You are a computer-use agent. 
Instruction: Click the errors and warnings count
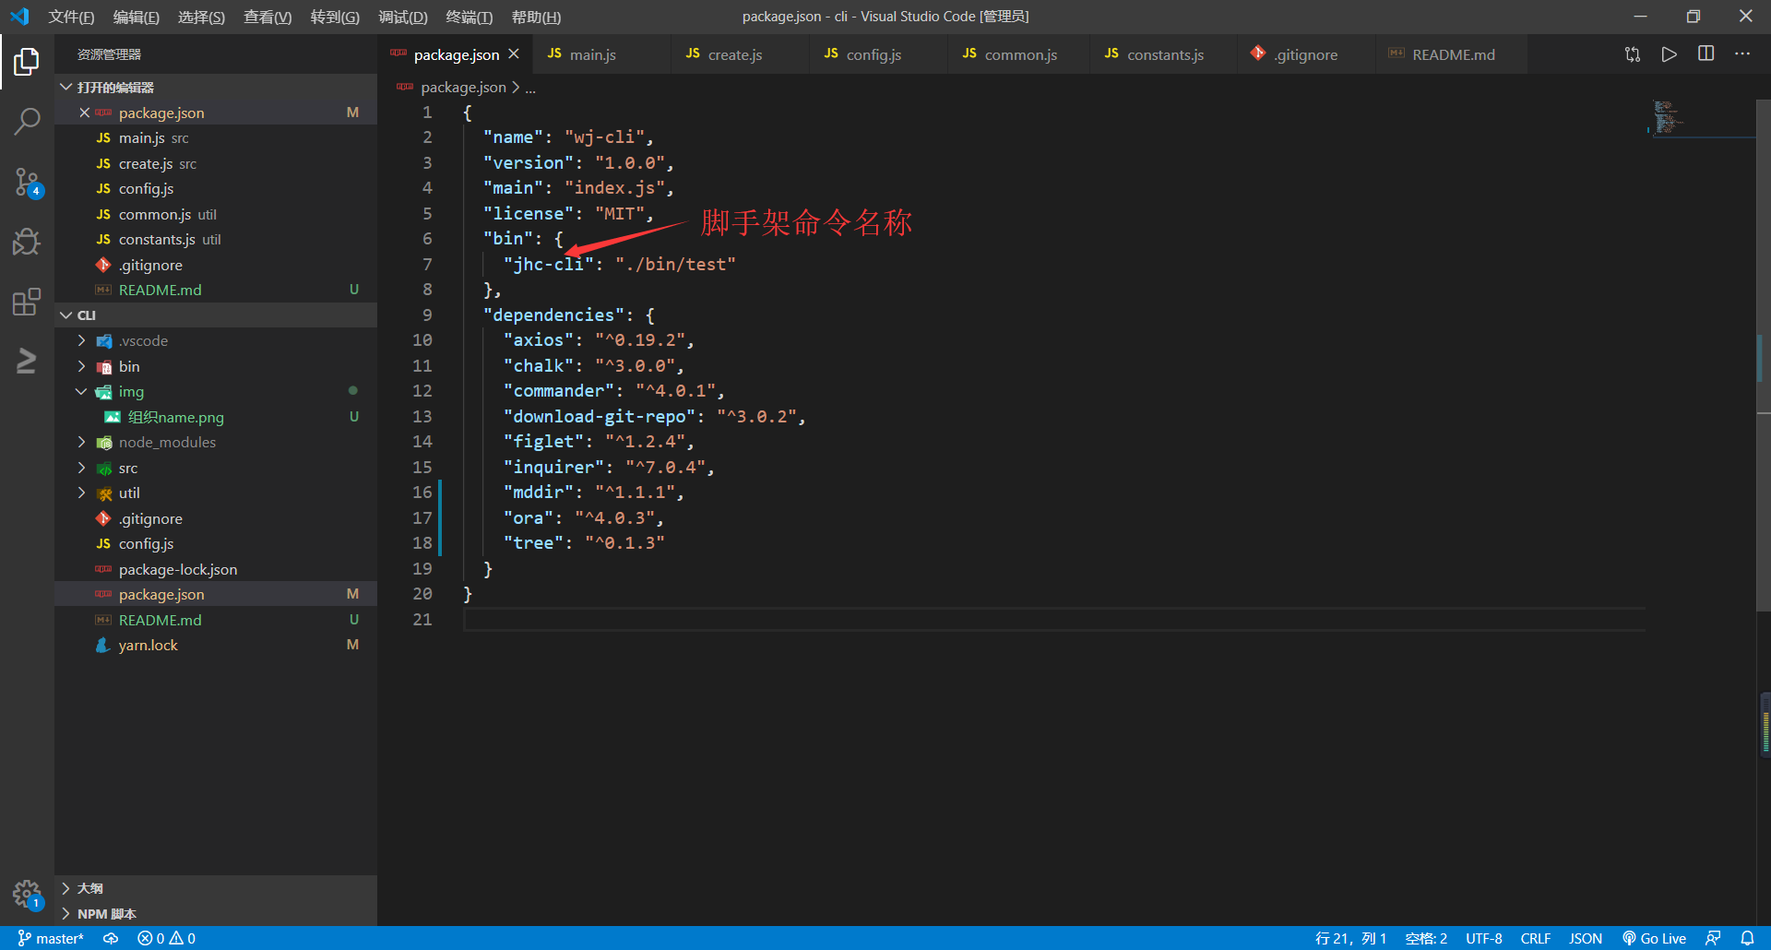click(x=166, y=938)
